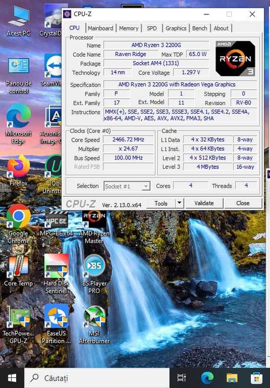This screenshot has height=388, width=270.
Task: Click the 16-way Level 3 associativity value
Action: tap(245, 167)
